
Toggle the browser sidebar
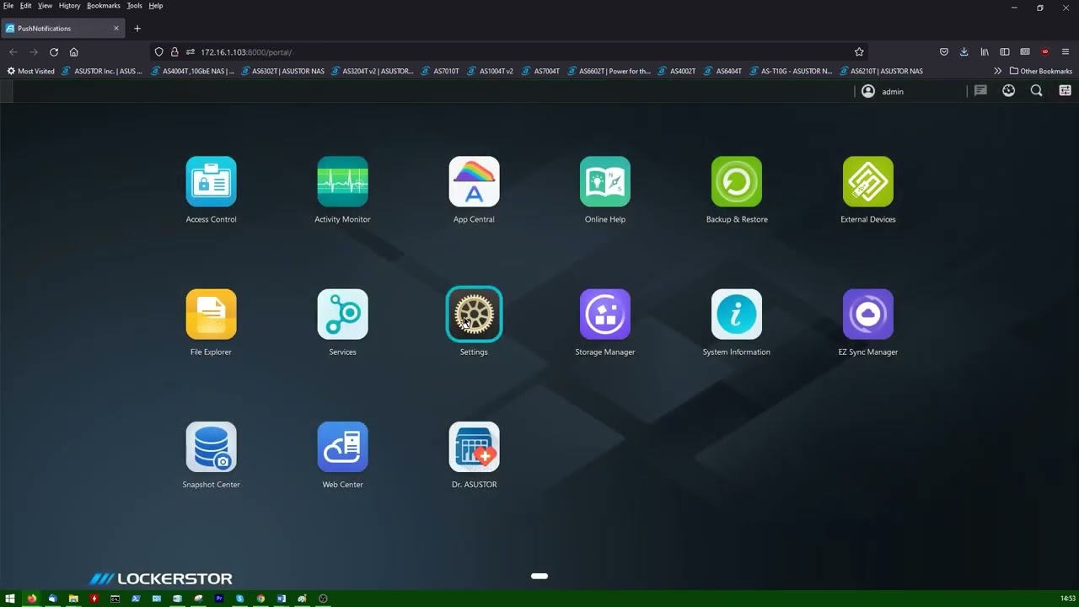(1005, 51)
